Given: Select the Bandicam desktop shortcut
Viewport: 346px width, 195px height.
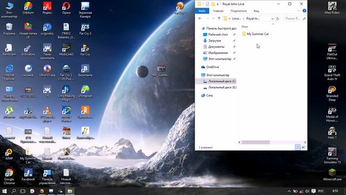Looking at the screenshot, I should point(9,49).
